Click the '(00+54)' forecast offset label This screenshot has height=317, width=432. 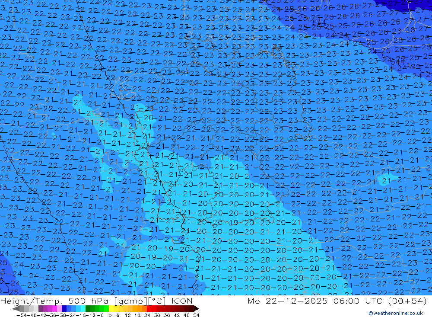[x=407, y=301]
